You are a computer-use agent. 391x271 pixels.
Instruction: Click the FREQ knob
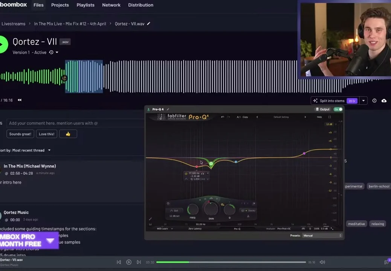tap(192, 210)
